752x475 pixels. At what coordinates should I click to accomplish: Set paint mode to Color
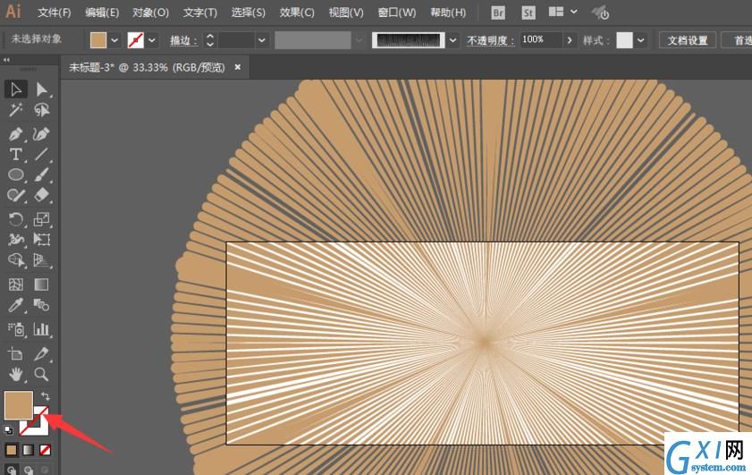pos(11,450)
